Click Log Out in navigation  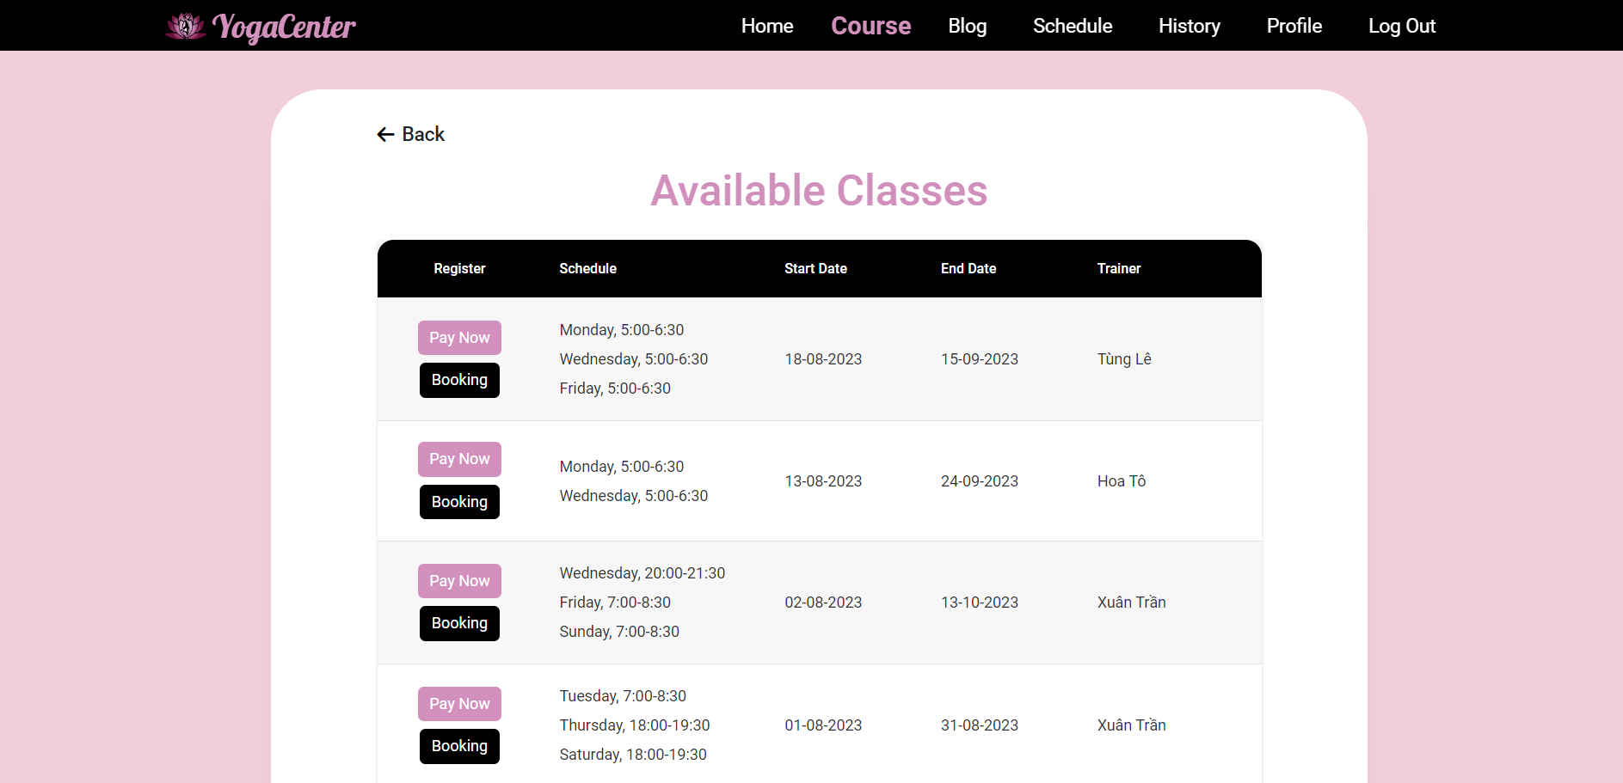click(1402, 26)
